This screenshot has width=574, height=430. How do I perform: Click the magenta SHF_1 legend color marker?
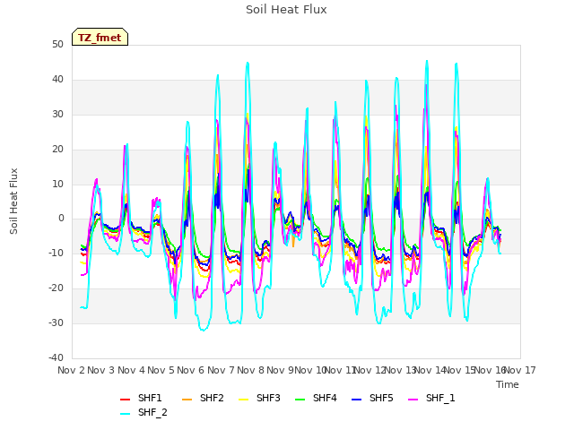coord(413,400)
